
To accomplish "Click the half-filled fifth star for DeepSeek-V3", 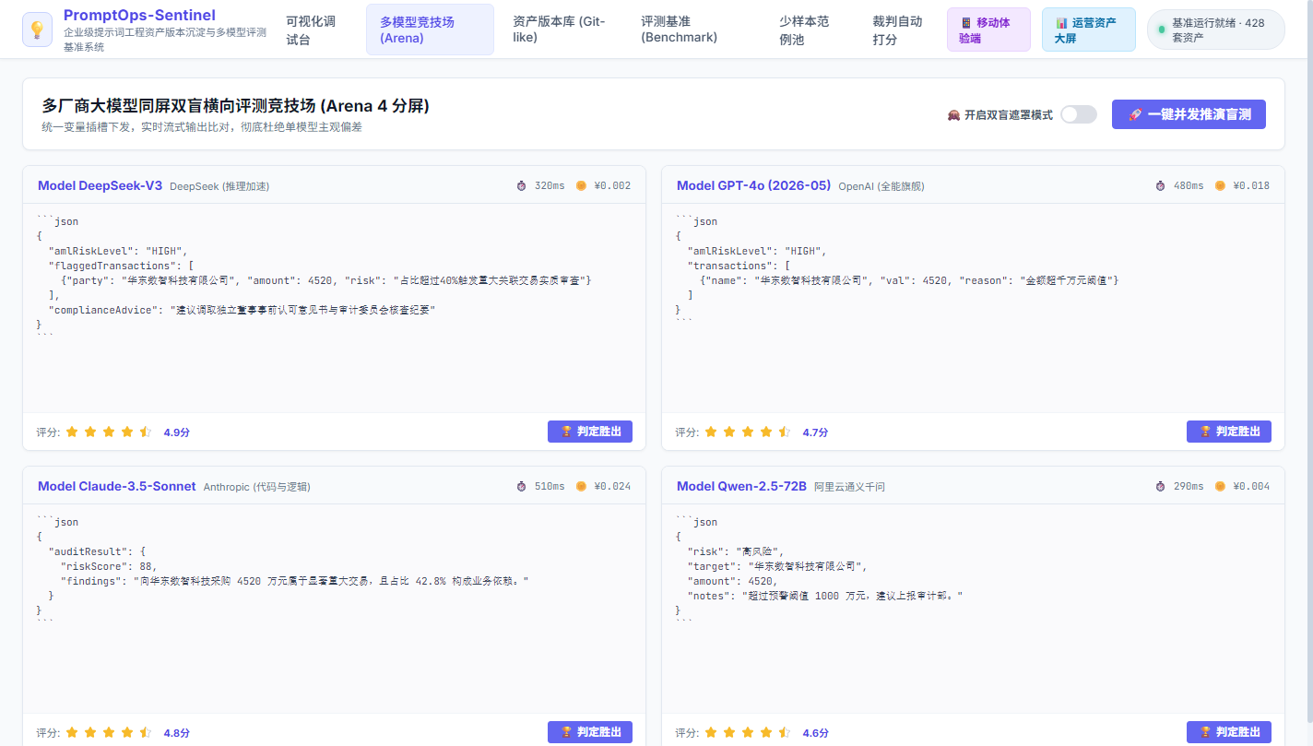I will [146, 432].
